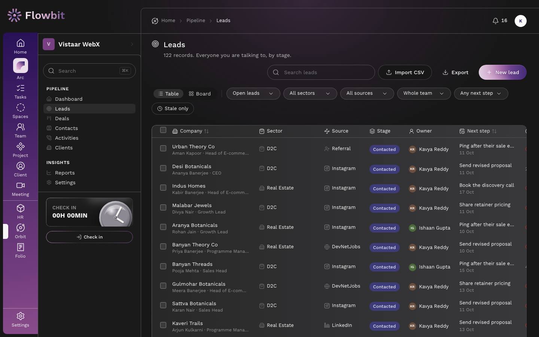
Task: Open notifications bell showing 16
Action: tap(500, 21)
